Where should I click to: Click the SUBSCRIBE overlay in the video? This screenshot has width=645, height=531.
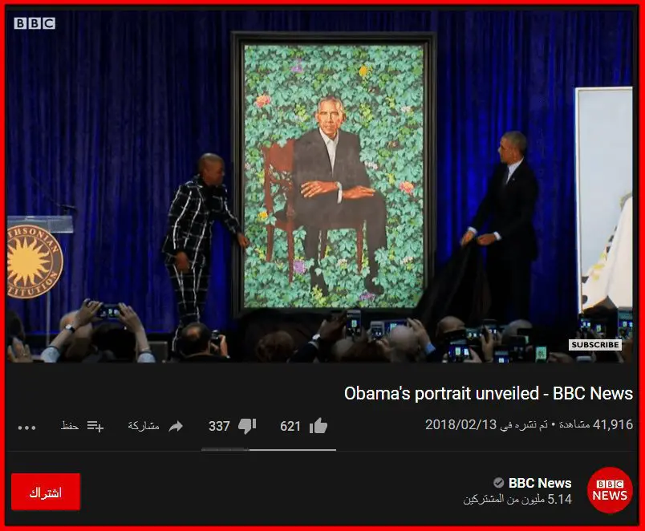click(594, 345)
